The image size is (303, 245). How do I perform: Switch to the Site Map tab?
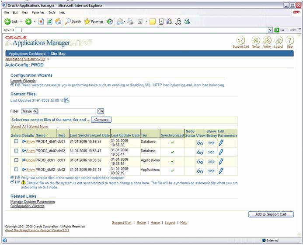pyautogui.click(x=58, y=53)
